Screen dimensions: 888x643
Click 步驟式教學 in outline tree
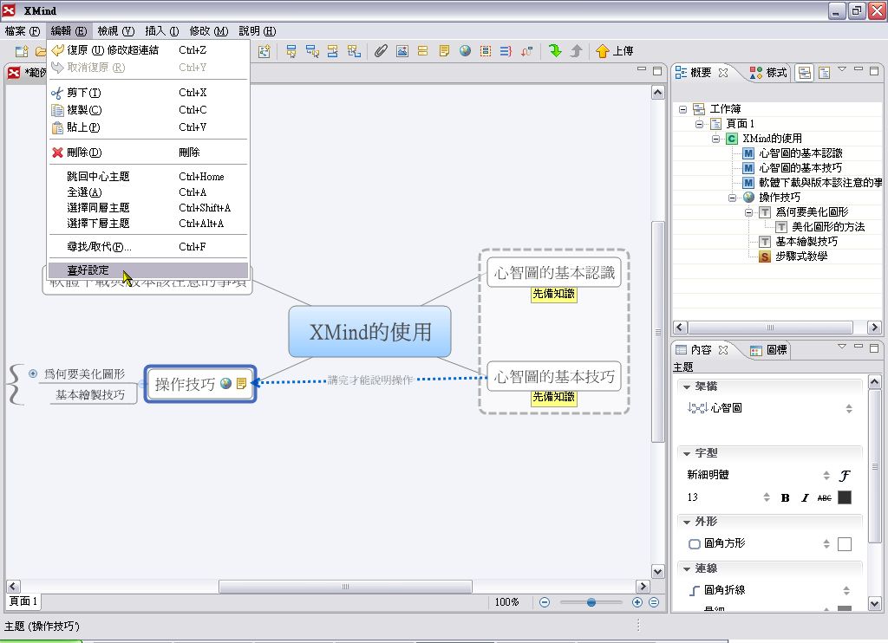coord(800,257)
